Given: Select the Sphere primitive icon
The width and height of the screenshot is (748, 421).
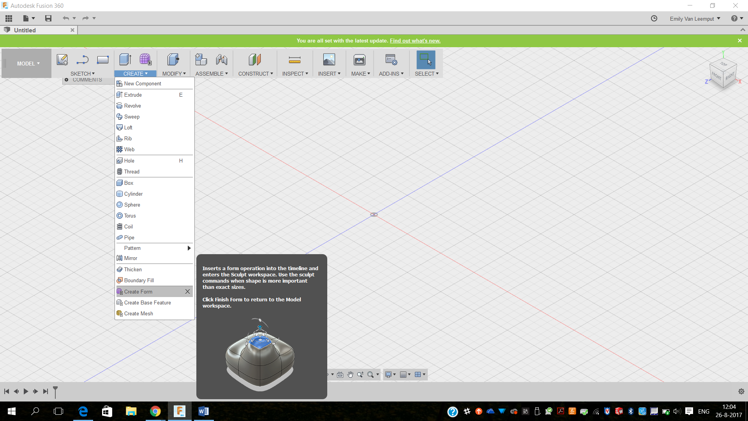Looking at the screenshot, I should click(x=119, y=205).
